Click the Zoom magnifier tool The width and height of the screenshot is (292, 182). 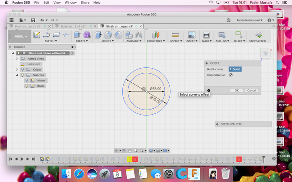(x=136, y=151)
